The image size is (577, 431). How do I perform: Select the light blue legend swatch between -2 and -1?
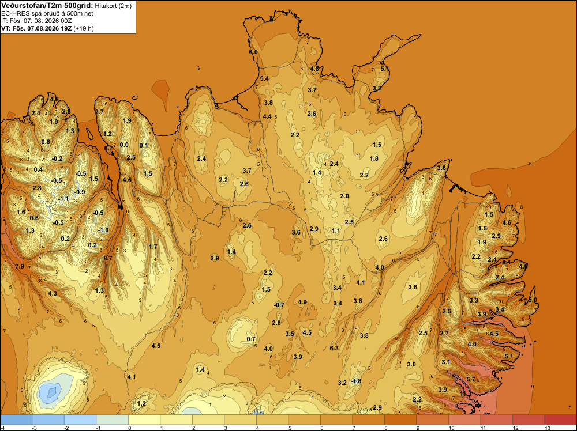80,419
